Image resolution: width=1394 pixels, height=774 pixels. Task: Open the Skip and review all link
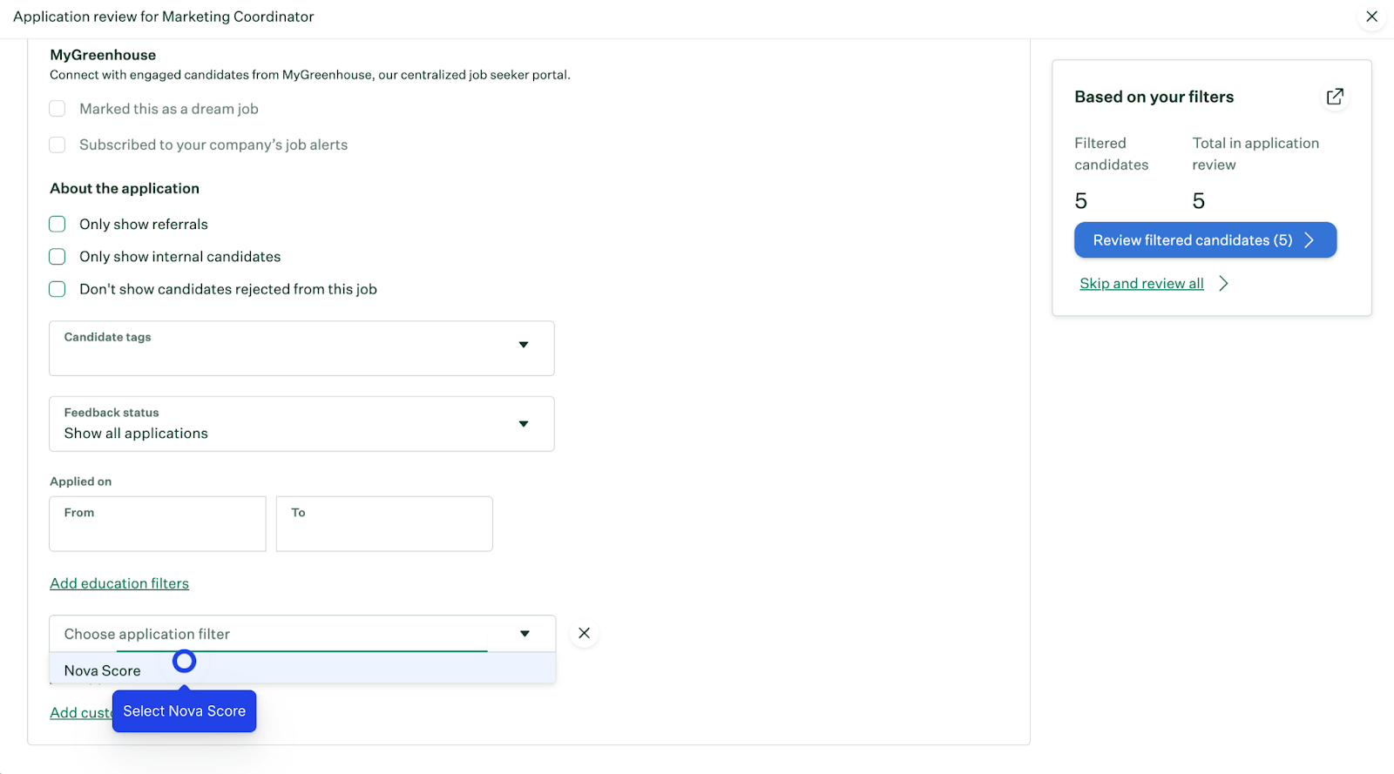click(x=1141, y=284)
